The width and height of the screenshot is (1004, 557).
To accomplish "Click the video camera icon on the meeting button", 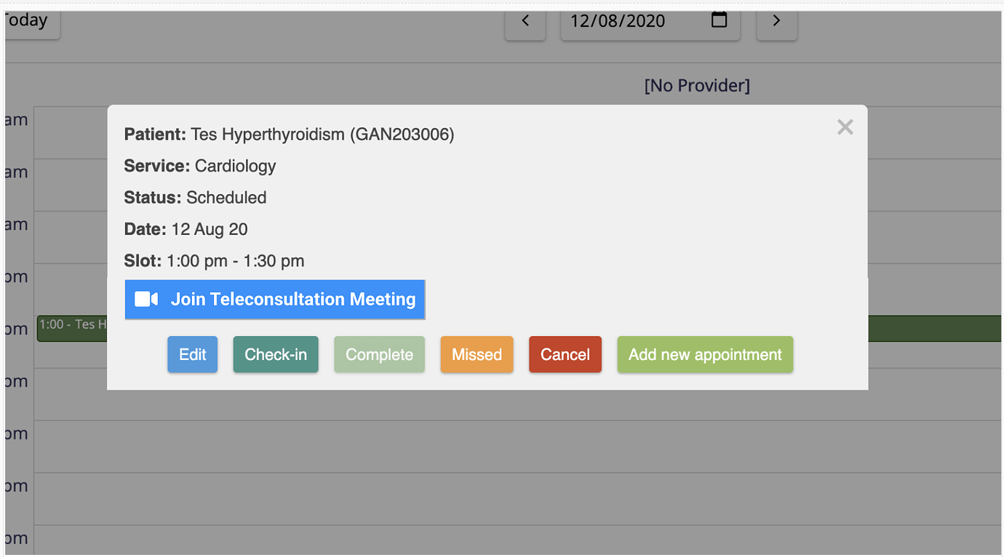I will 146,299.
